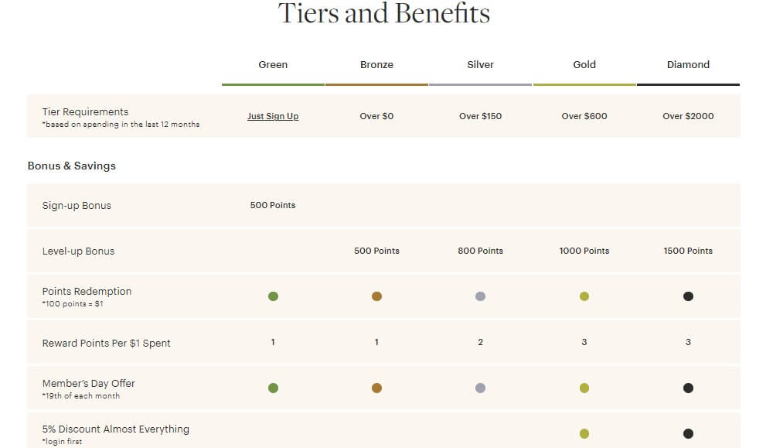
Task: Click the Gold 5% Discount indicator dot
Action: 584,433
